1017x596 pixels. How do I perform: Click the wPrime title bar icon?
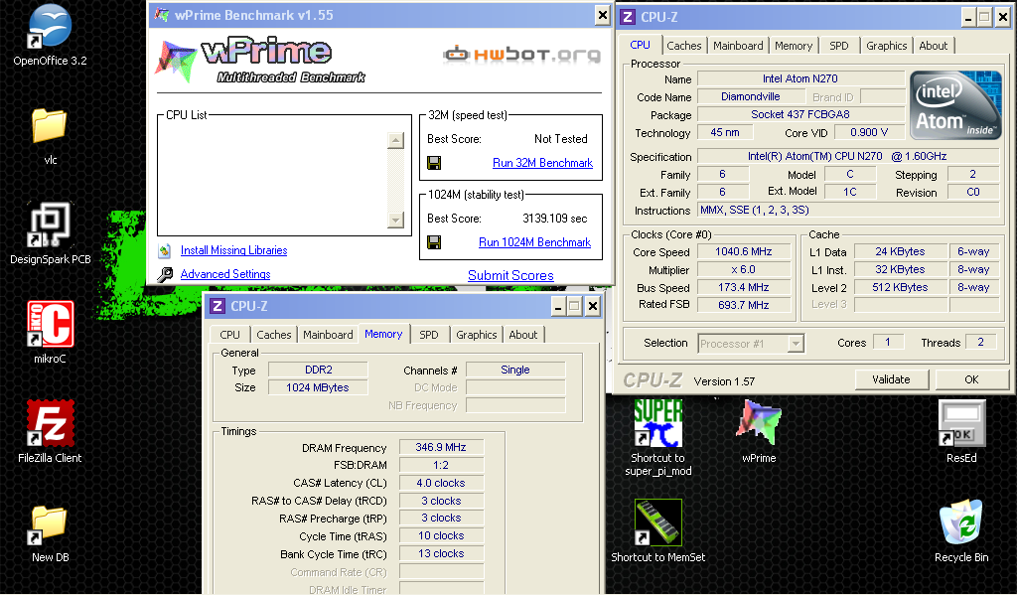pyautogui.click(x=162, y=14)
